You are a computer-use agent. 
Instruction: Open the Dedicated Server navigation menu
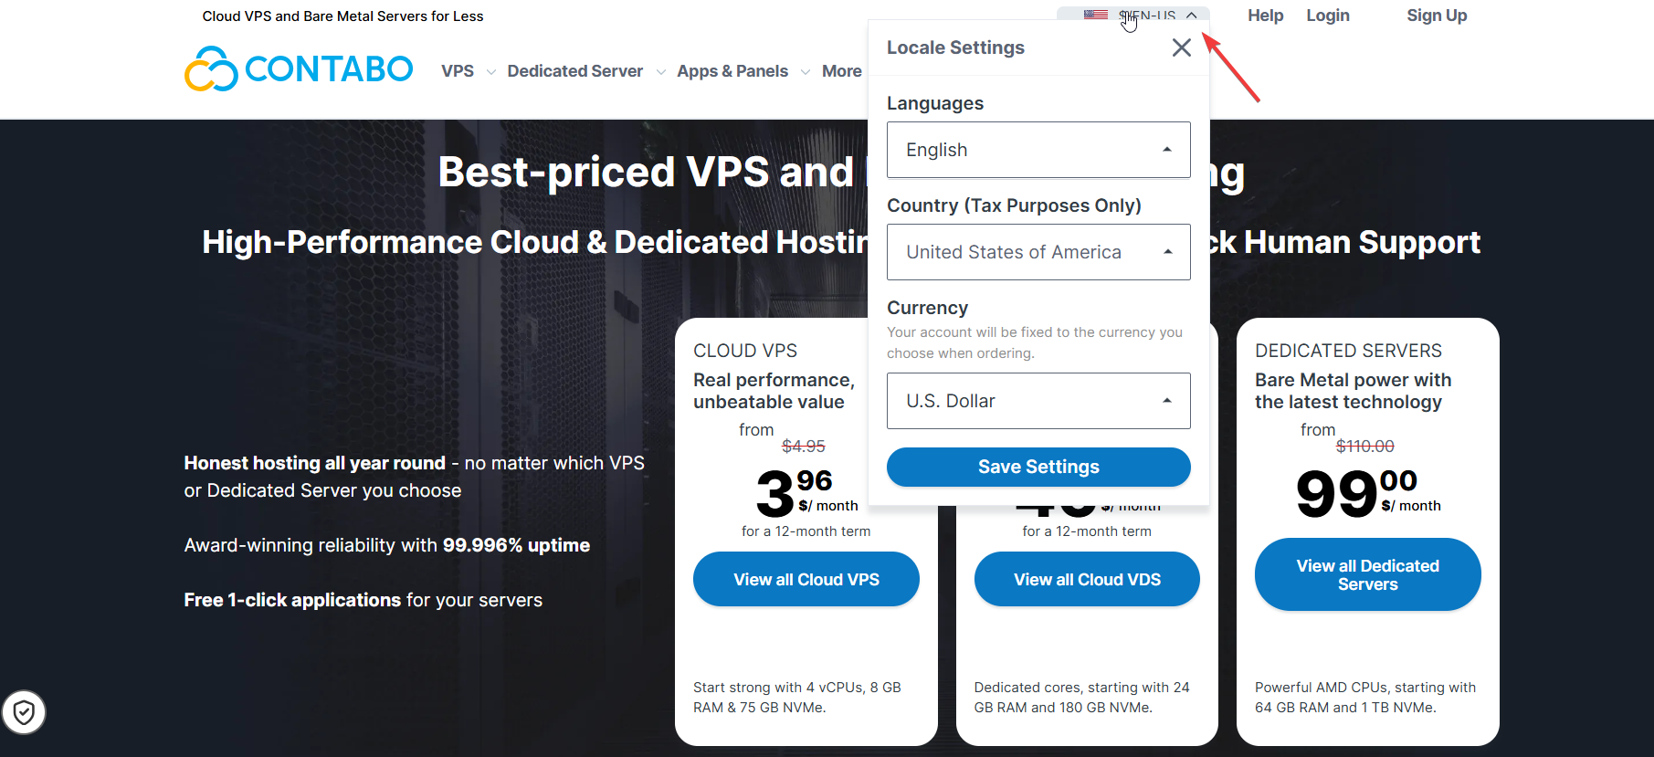tap(575, 71)
